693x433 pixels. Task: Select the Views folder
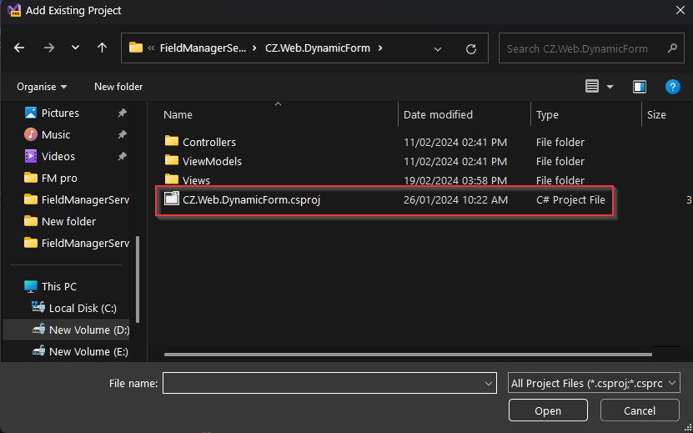[x=196, y=180]
